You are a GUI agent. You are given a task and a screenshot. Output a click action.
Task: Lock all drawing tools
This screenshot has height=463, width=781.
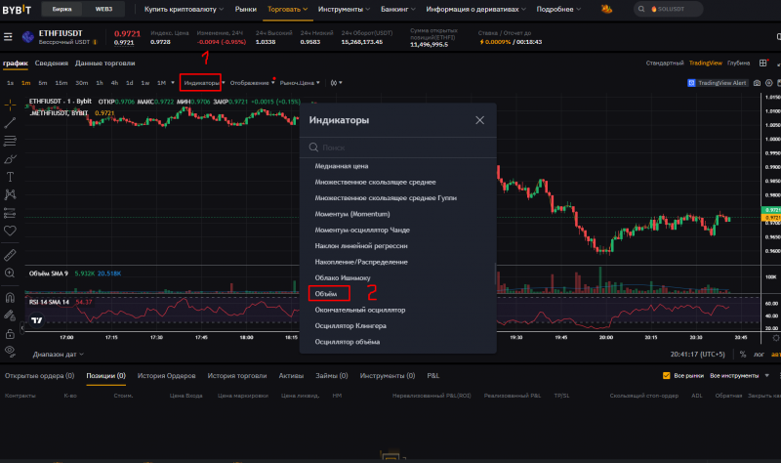(10, 333)
